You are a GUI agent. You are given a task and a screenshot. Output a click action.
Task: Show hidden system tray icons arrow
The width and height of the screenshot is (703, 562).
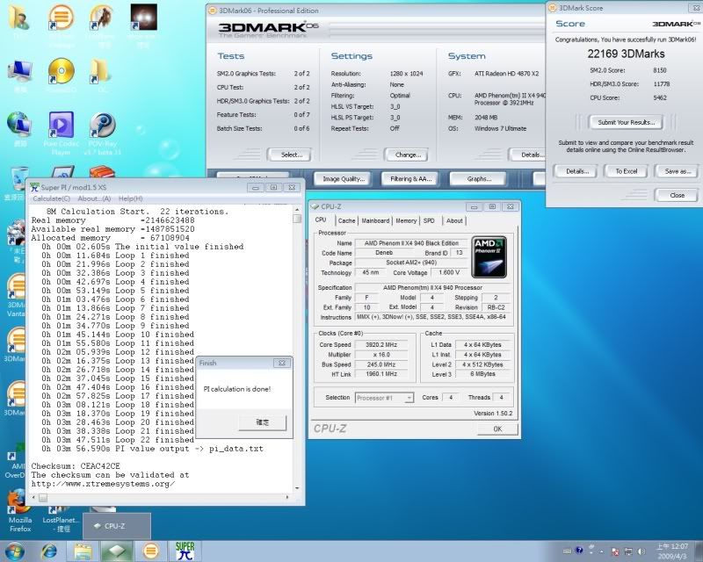pos(601,551)
